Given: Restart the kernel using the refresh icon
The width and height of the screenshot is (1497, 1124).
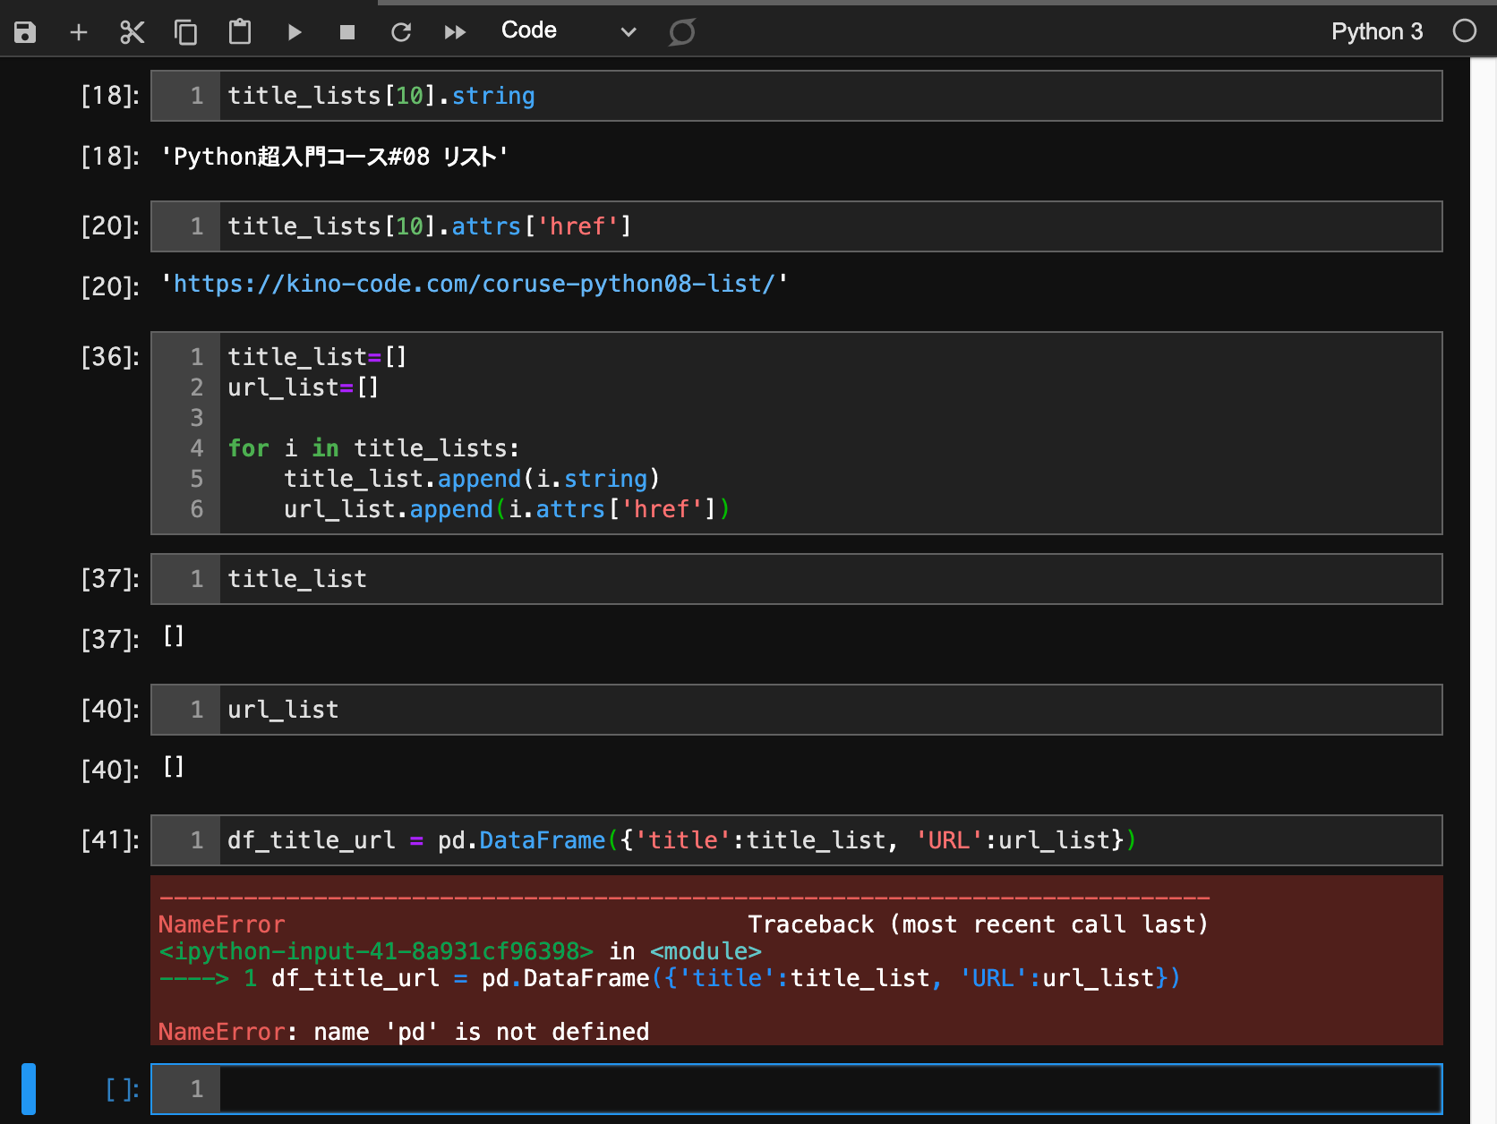Looking at the screenshot, I should coord(401,30).
